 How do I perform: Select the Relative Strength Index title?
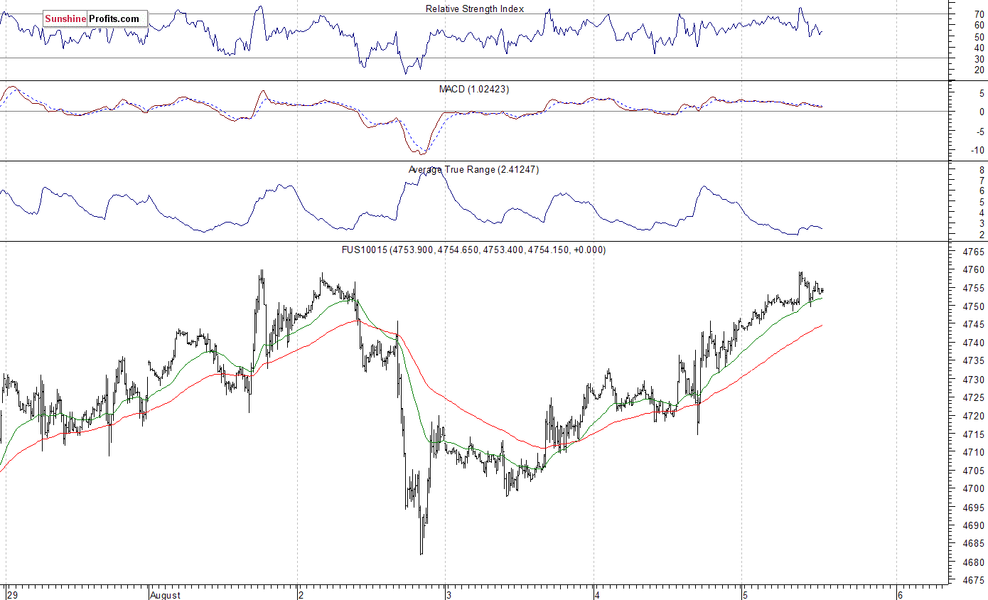pos(475,9)
